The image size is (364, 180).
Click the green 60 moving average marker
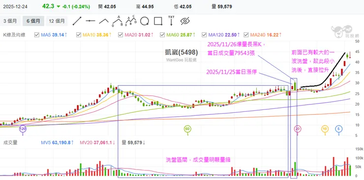point(187,129)
